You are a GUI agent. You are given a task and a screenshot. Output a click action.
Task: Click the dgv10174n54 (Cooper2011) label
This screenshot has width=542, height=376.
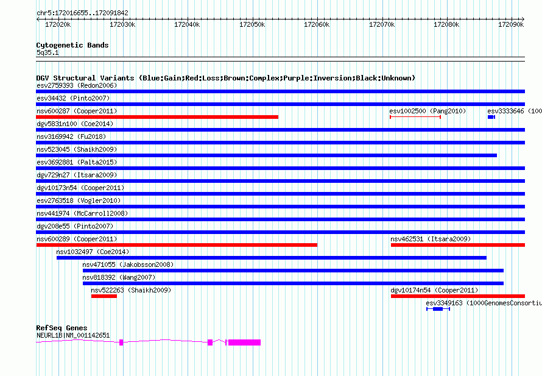pos(434,290)
